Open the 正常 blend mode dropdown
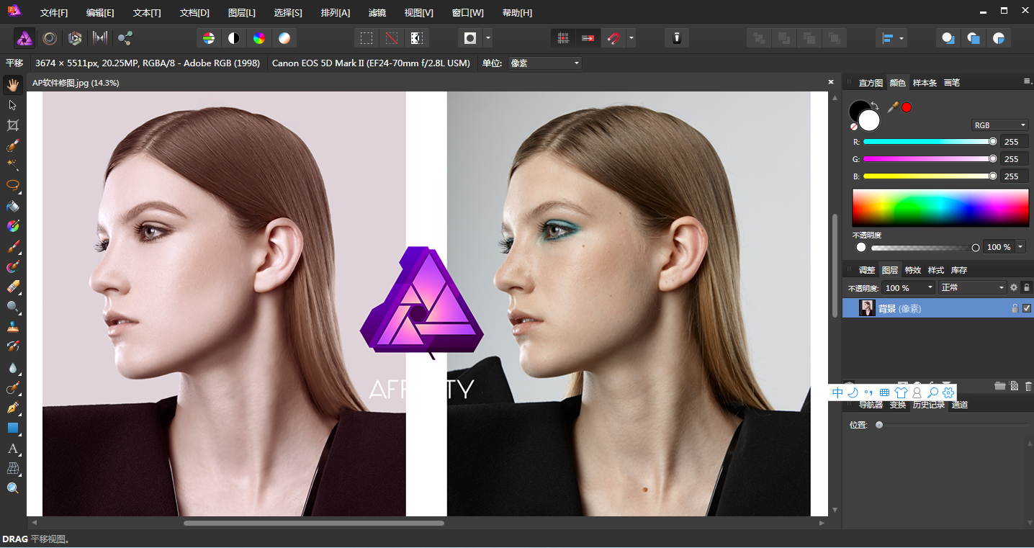Screen dimensions: 1034x548 [972, 287]
